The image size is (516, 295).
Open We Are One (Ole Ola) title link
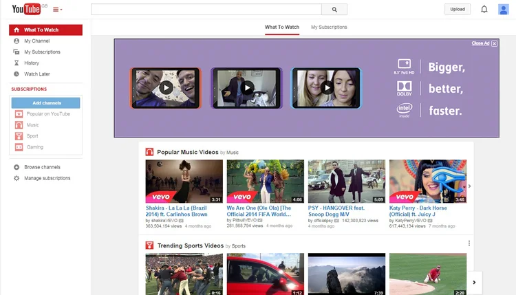[x=259, y=211]
